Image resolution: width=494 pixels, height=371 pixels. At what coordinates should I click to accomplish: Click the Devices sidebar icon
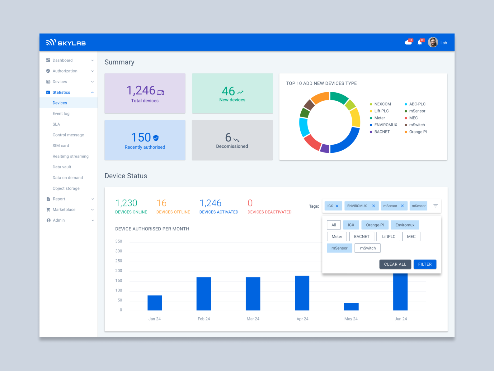(x=48, y=82)
